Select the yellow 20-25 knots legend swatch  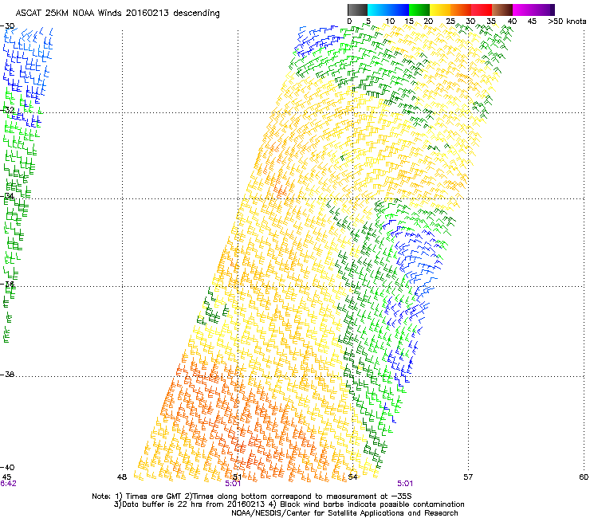click(440, 10)
